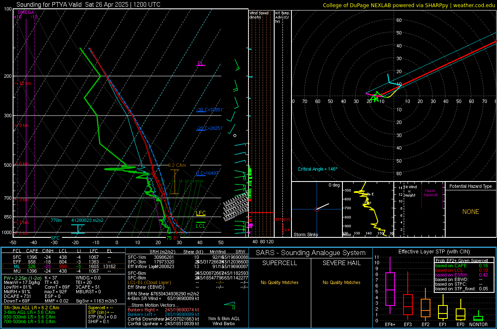Select the highlighted ML parcel row
This screenshot has width=497, height=329.
pos(63,266)
